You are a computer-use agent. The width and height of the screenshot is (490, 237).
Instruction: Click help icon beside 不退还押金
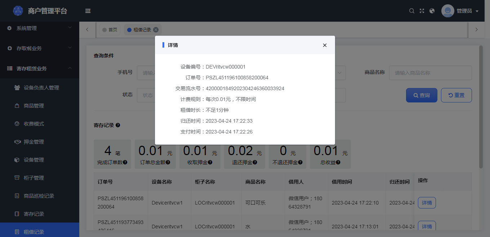(x=300, y=162)
